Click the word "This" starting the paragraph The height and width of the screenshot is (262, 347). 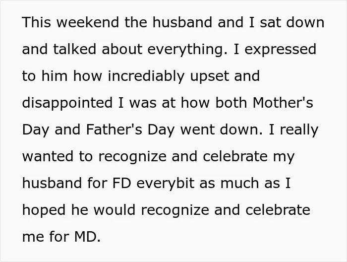[x=37, y=22]
